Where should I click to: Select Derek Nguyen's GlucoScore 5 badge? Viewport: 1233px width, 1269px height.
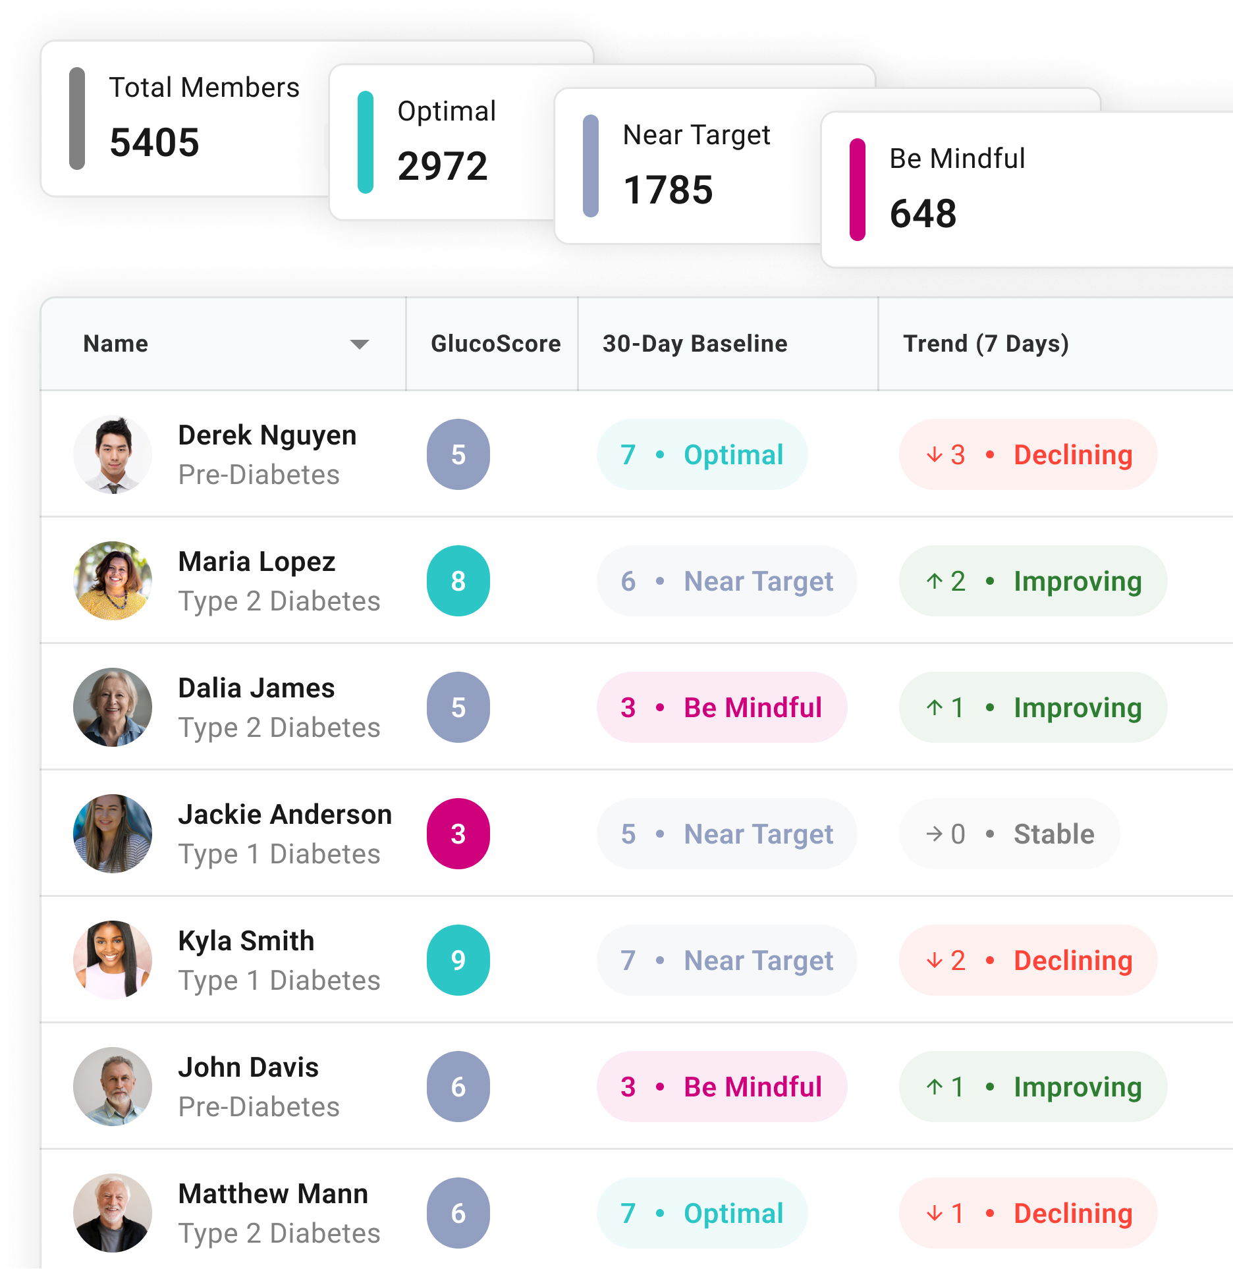458,454
